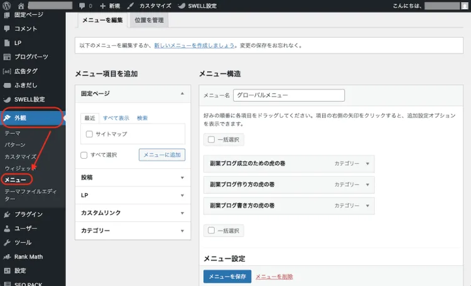Open カスタマイズ brush icon in admin bar
Screen dimensions: 471x286
[130, 6]
